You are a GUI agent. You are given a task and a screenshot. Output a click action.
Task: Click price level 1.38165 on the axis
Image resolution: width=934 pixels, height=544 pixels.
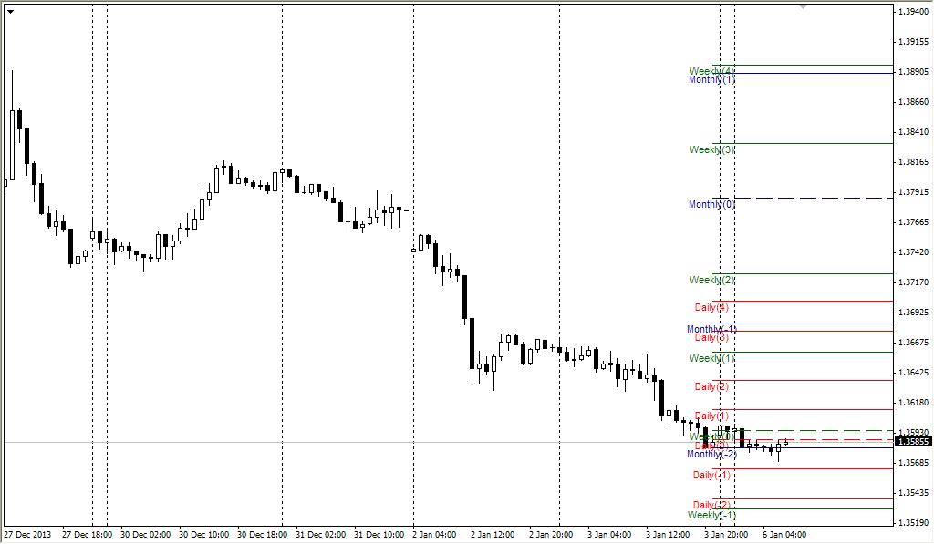pos(913,162)
